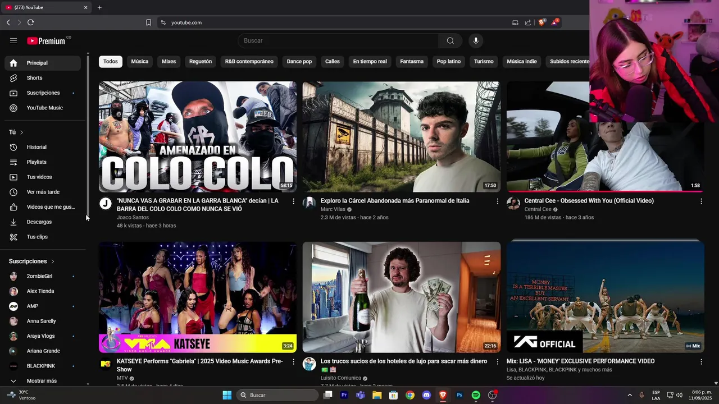This screenshot has width=719, height=404.
Task: Open Marc Vilas channel link
Action: 333,209
